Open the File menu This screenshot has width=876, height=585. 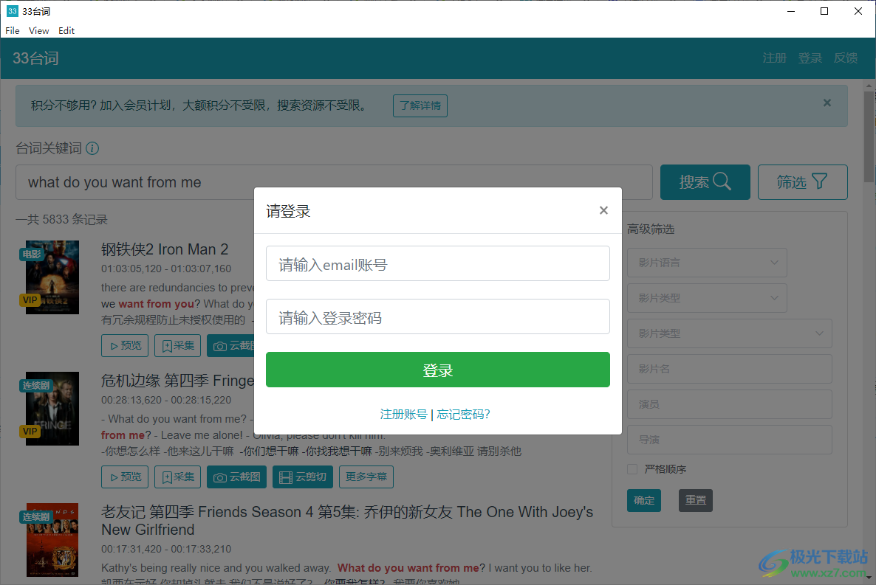pos(13,31)
